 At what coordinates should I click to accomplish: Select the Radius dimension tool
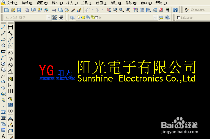point(10,53)
